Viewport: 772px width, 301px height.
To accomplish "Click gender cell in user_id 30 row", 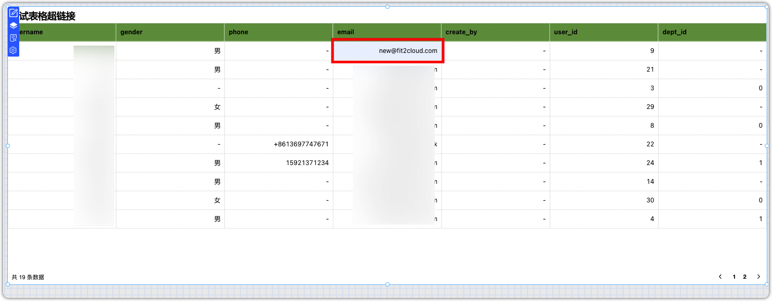I will [x=170, y=200].
